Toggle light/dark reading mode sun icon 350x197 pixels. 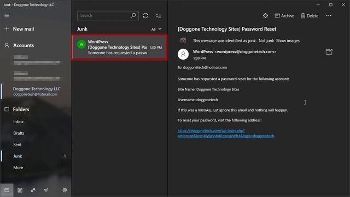point(265,16)
